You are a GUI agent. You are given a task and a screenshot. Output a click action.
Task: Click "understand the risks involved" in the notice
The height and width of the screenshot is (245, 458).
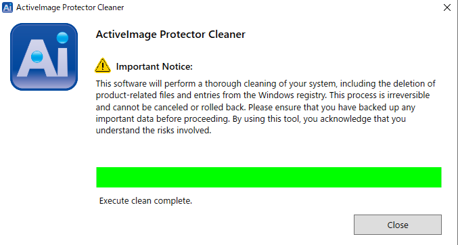coord(154,130)
